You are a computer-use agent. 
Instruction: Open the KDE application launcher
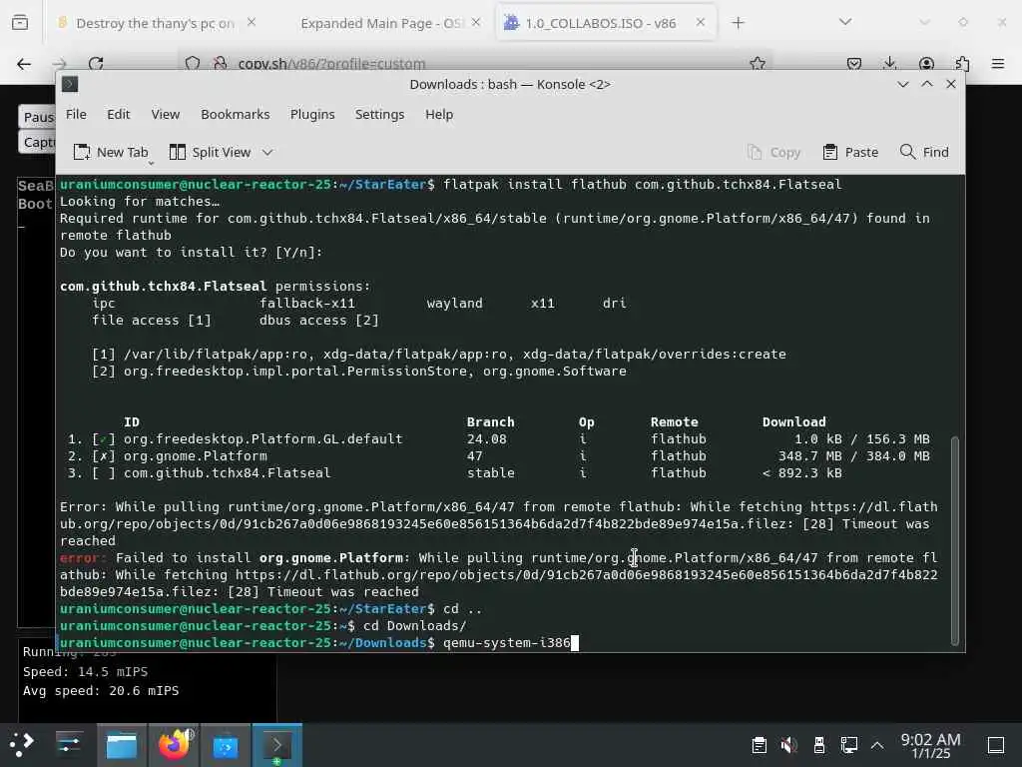pos(21,744)
